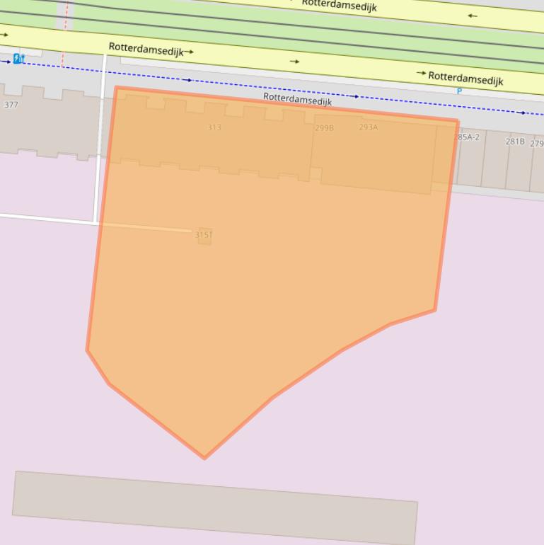Click the Rotterdamsedijk label at the top edge
This screenshot has height=545, width=544.
pyautogui.click(x=339, y=6)
